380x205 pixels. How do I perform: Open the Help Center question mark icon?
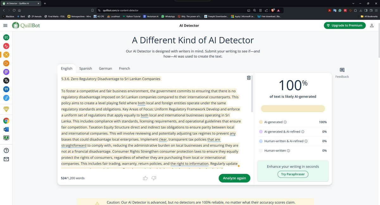tap(6, 150)
